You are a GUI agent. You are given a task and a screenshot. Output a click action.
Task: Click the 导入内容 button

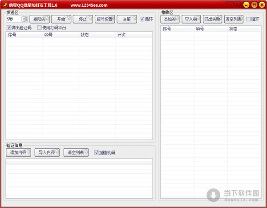[47, 152]
